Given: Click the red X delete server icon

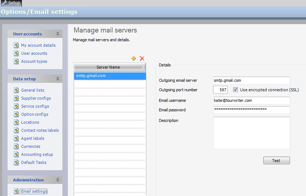Looking at the screenshot, I should [x=142, y=58].
